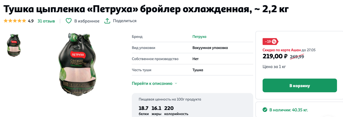Image resolution: width=343 pixels, height=117 pixels.
Task: Click the green in-stock checkmark icon
Action: [265, 110]
